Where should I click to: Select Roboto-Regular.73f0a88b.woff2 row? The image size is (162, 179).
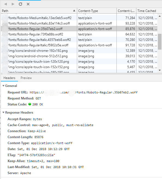(x=79, y=34)
